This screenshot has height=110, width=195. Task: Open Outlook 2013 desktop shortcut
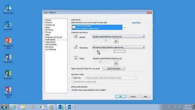coord(8,9)
